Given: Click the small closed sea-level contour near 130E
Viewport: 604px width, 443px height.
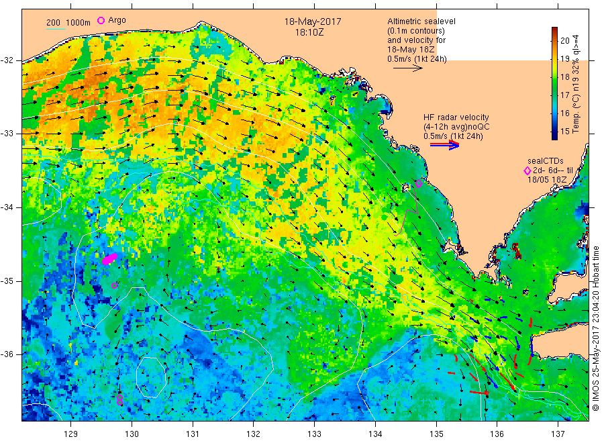Looking at the screenshot, I should (x=151, y=377).
